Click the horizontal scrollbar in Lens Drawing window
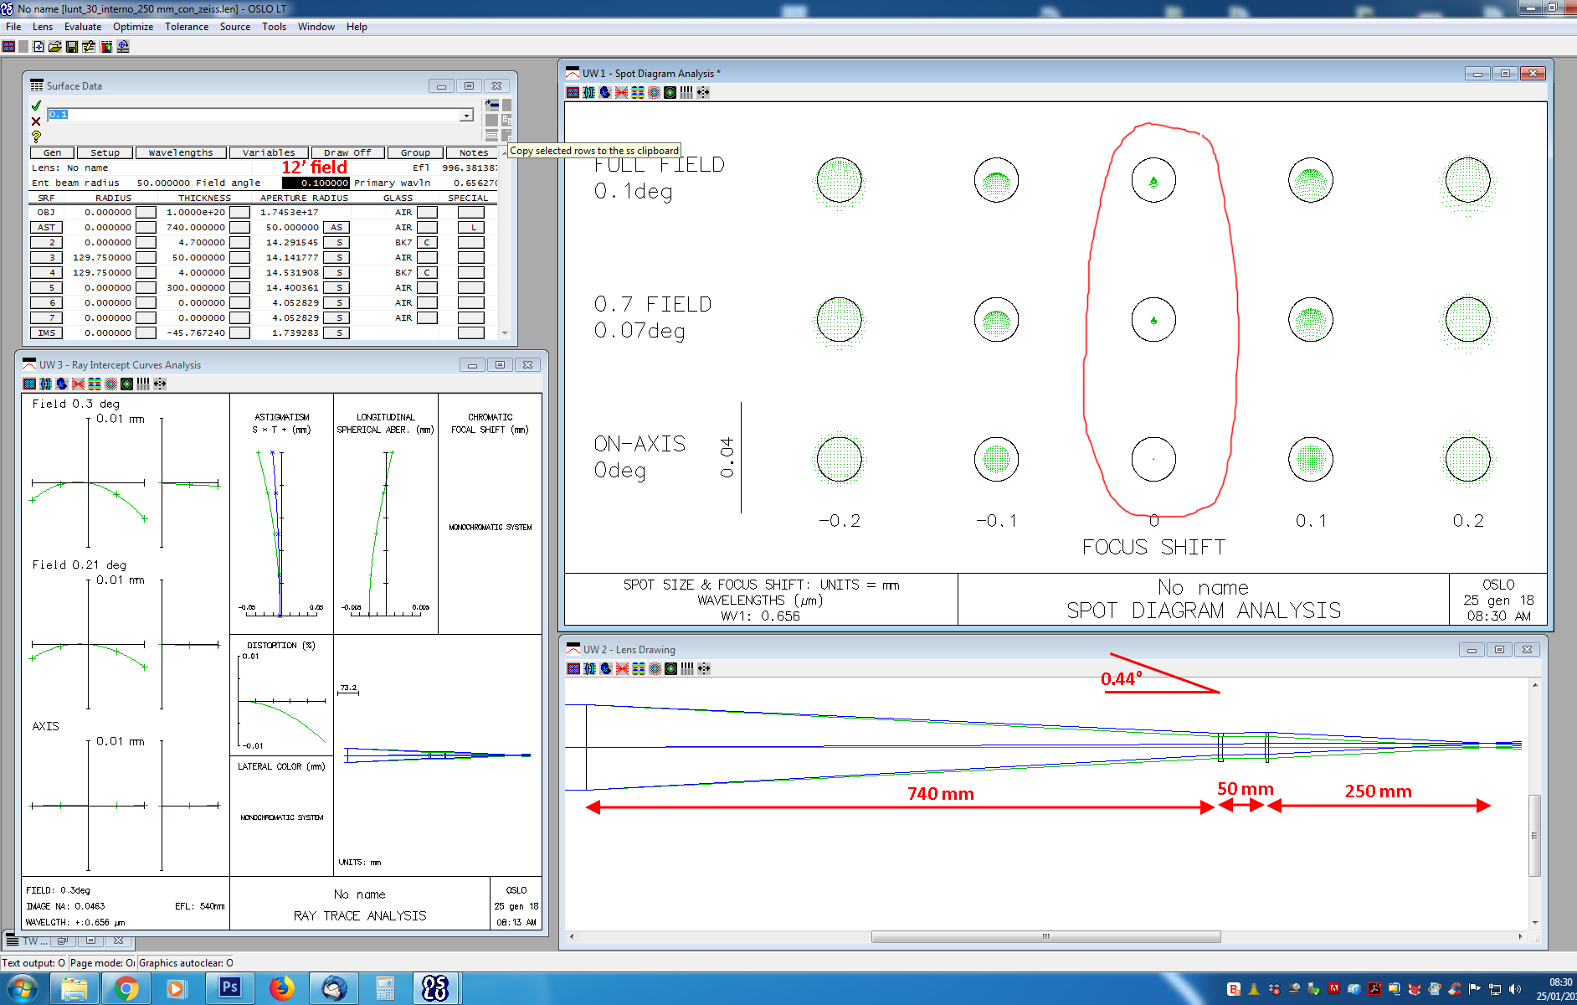This screenshot has height=1005, width=1577. pyautogui.click(x=1045, y=936)
